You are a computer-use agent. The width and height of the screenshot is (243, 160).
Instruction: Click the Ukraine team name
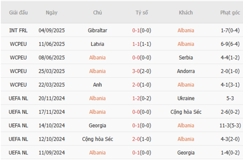186,98
